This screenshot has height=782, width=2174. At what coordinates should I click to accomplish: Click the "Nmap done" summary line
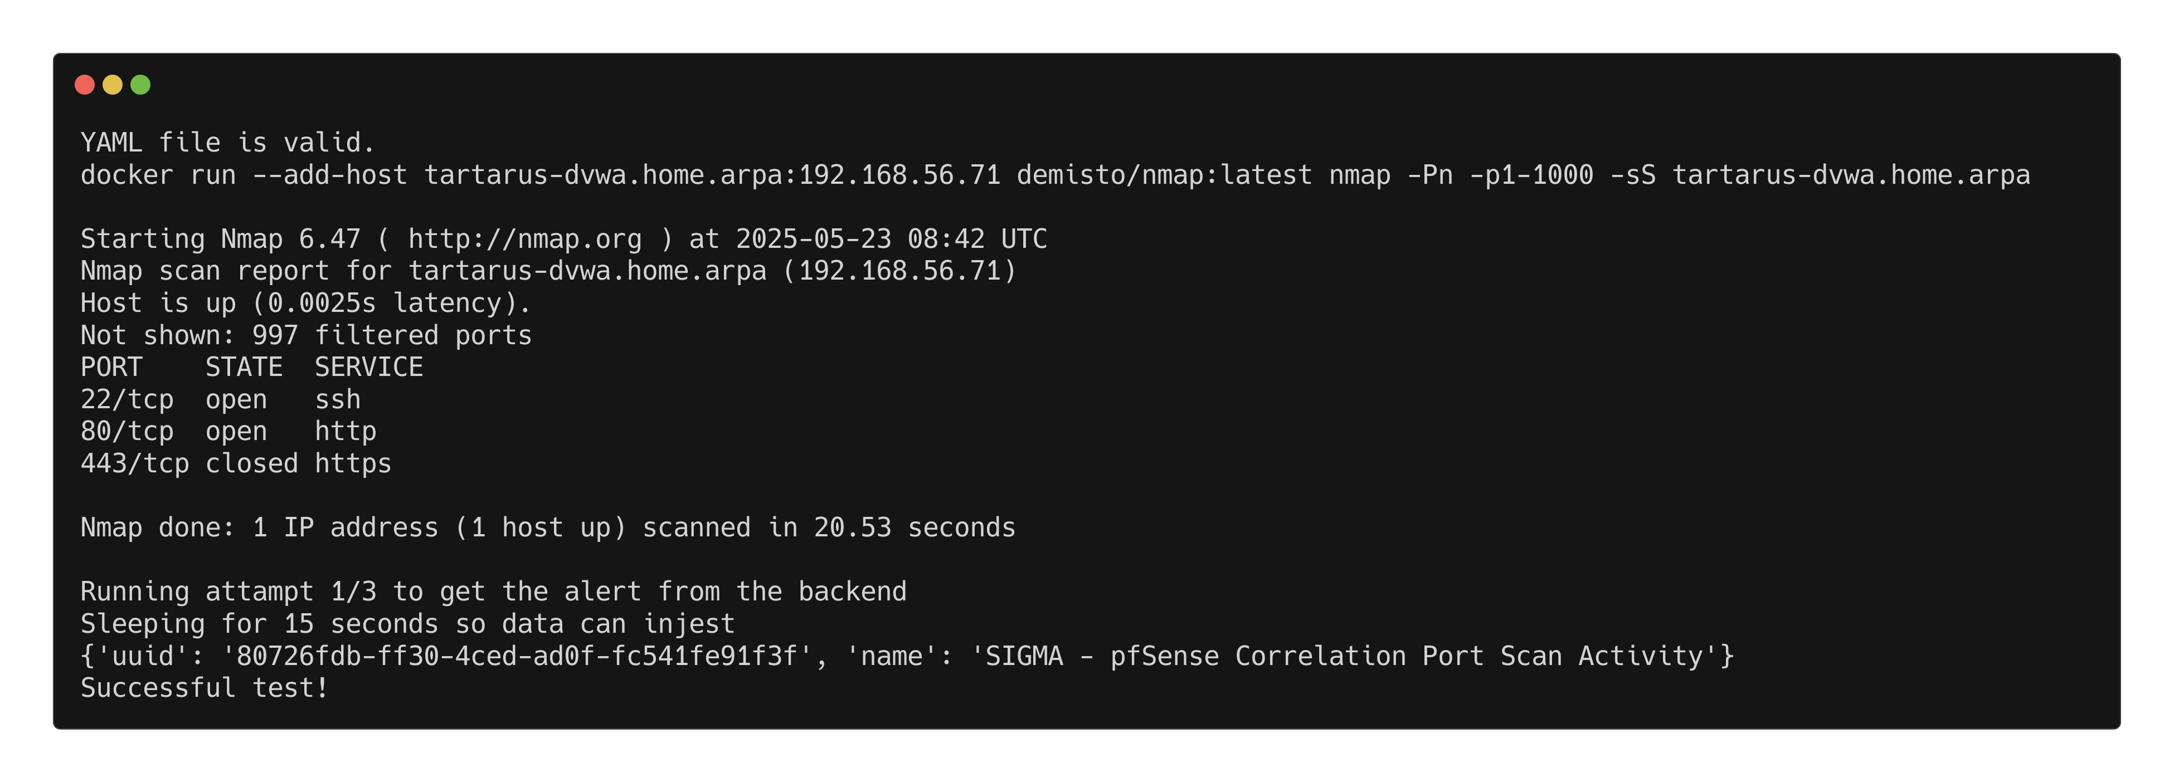(548, 527)
